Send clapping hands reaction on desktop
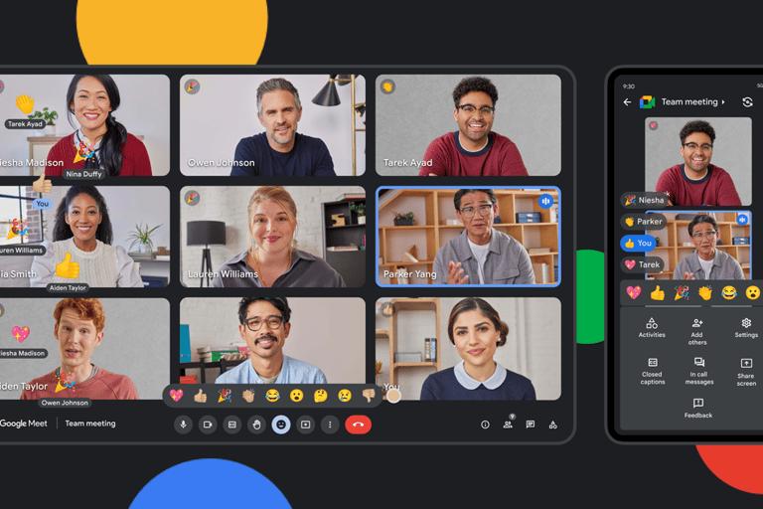 [x=248, y=396]
